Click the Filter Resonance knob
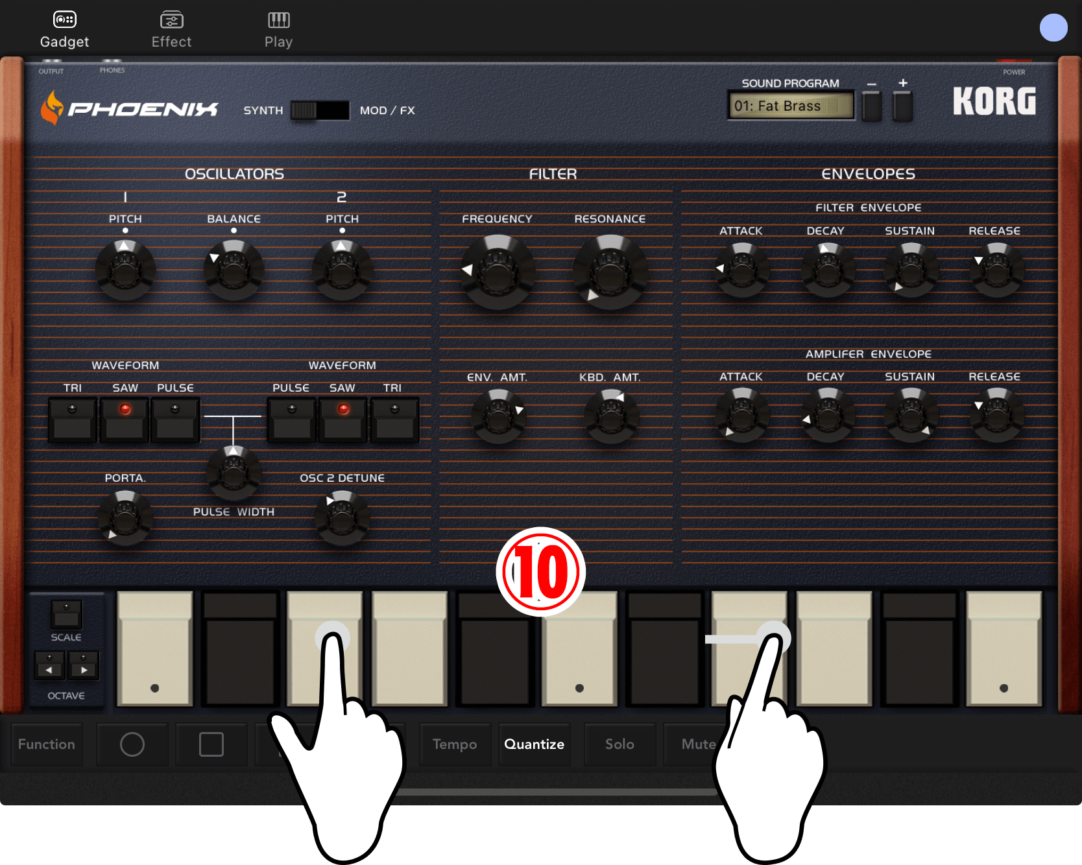Viewport: 1082px width, 865px height. [610, 272]
